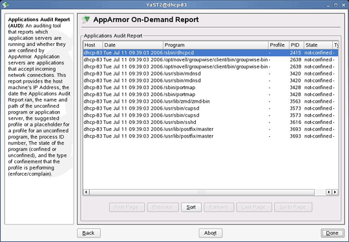The height and width of the screenshot is (242, 349).
Task: Click the State column header
Action: (x=318, y=45)
